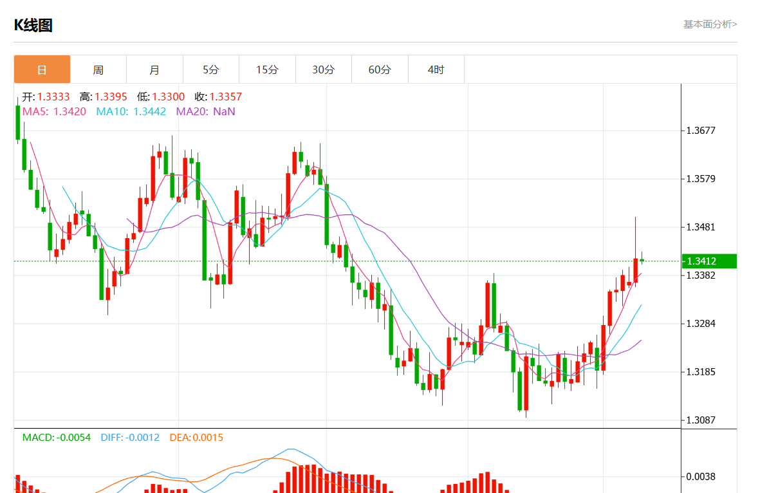
Task: Click the DIFF: -0.0012 label
Action: pos(130,438)
